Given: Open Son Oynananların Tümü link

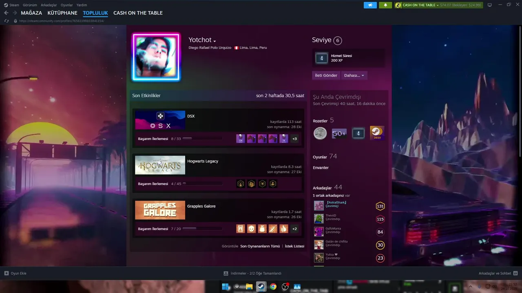Looking at the screenshot, I should 260,246.
